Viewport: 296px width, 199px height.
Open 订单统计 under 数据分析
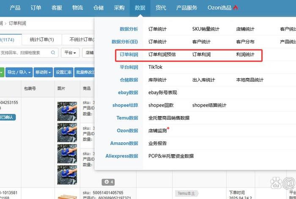pyautogui.click(x=157, y=29)
